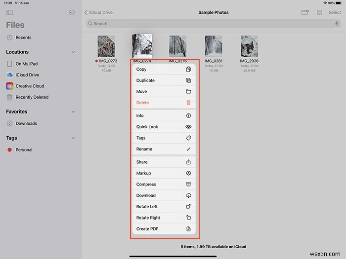Choose Delete from the context menu
Screen dimensions: 346x259
coord(164,103)
